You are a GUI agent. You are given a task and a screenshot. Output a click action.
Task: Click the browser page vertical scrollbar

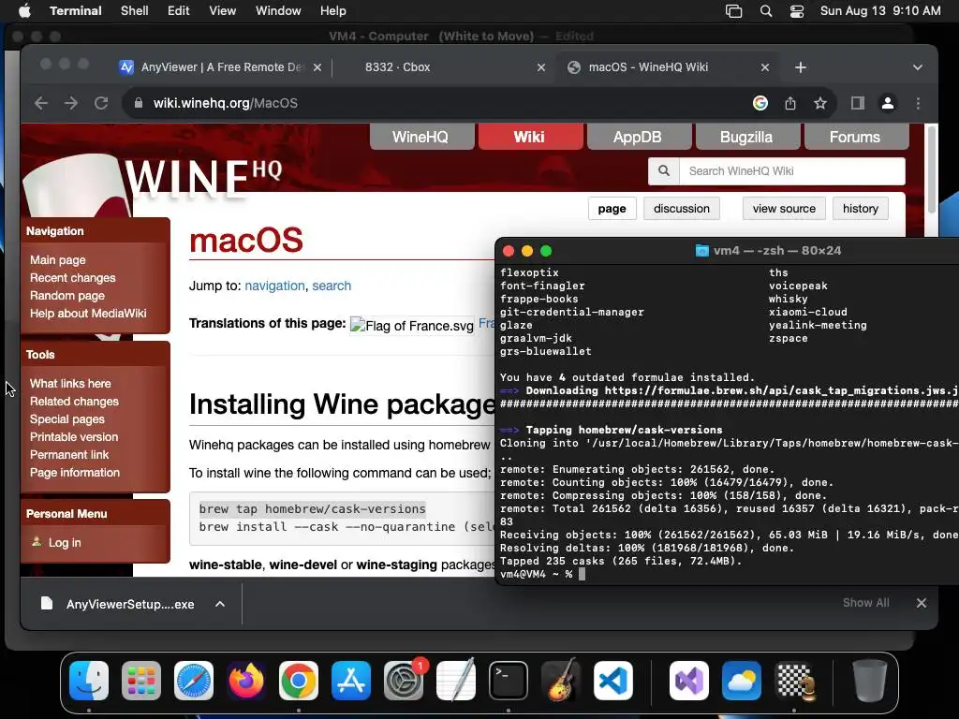[x=932, y=169]
